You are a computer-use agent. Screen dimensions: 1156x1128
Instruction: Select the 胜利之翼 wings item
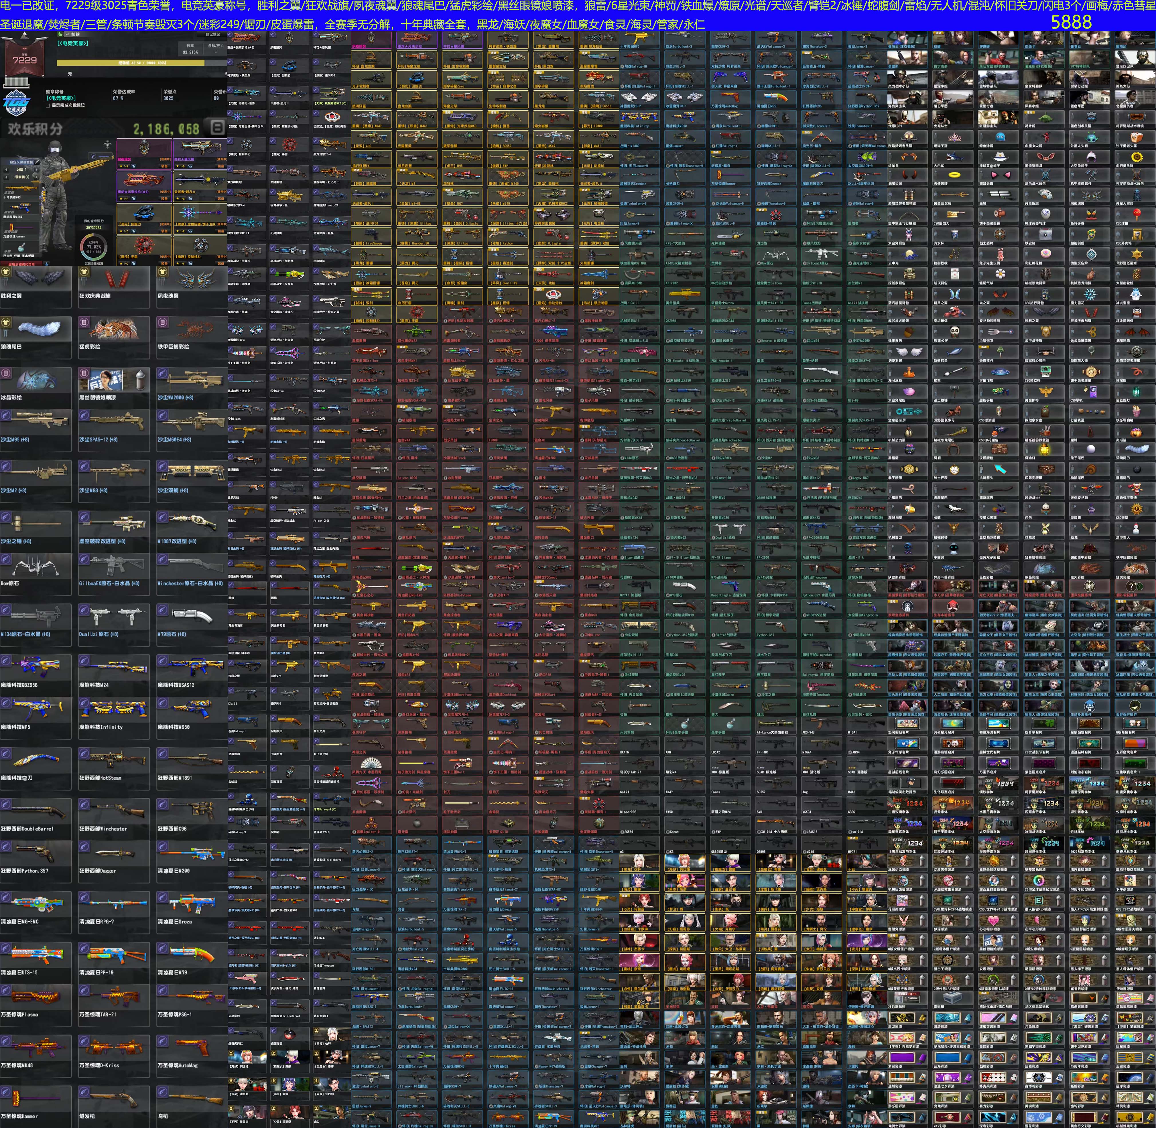(36, 287)
